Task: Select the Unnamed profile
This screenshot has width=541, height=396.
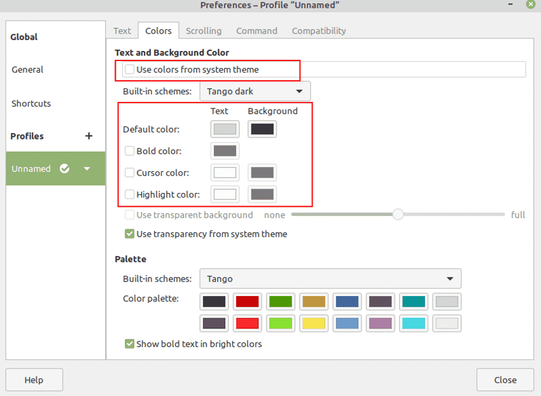Action: (x=55, y=169)
